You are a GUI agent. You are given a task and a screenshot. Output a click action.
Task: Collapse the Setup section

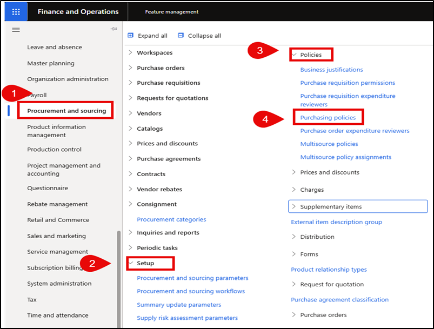click(130, 263)
